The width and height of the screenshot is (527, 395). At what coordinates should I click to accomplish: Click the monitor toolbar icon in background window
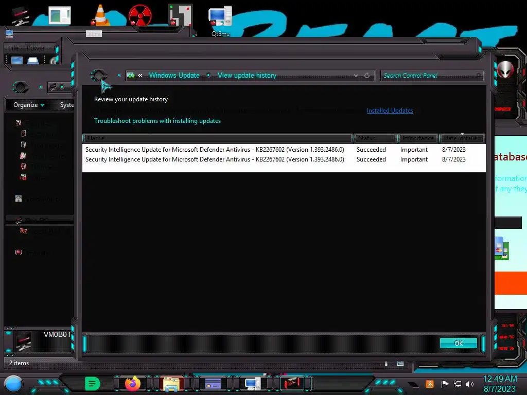pyautogui.click(x=17, y=61)
